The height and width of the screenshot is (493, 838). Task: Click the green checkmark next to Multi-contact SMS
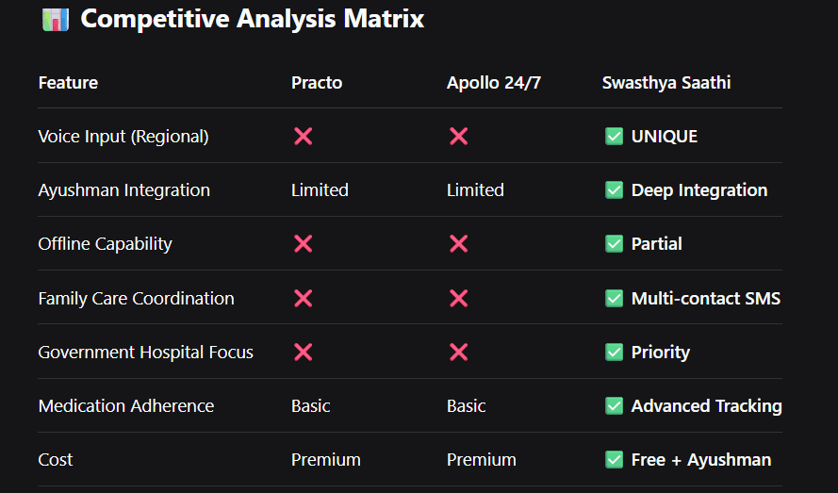(x=614, y=299)
